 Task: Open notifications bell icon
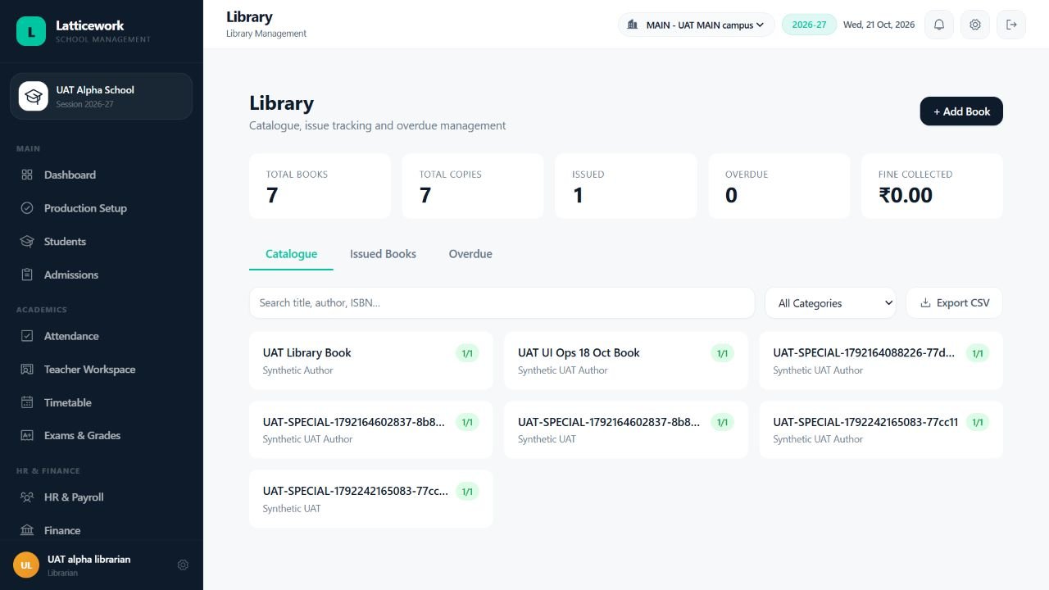[939, 25]
